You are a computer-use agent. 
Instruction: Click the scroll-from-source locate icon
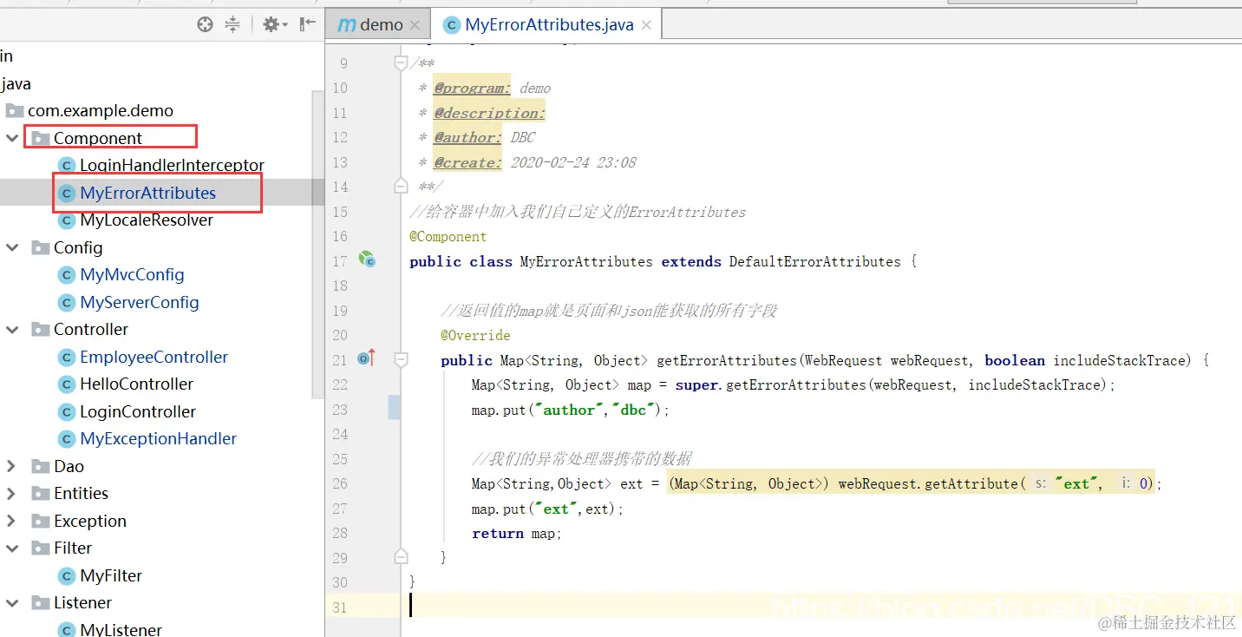pyautogui.click(x=205, y=24)
